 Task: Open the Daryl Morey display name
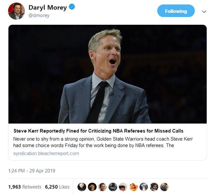48,7
